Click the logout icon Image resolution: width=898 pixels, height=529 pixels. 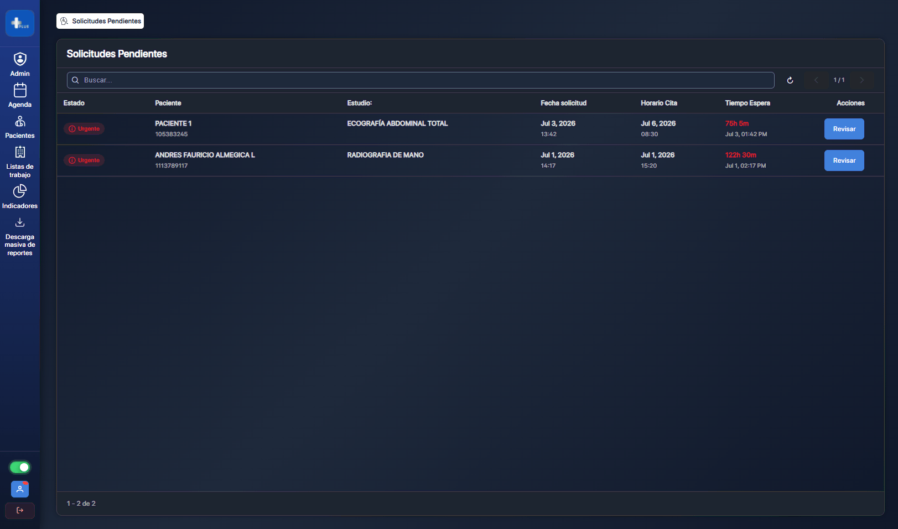(20, 510)
